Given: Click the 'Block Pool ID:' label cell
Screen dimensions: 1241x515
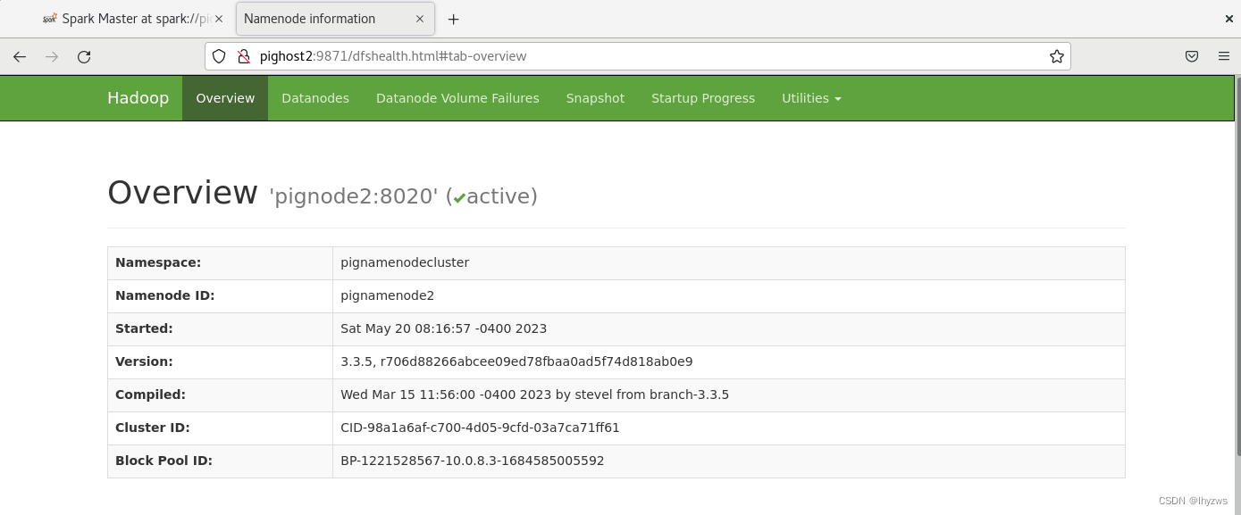Looking at the screenshot, I should click(x=220, y=461).
